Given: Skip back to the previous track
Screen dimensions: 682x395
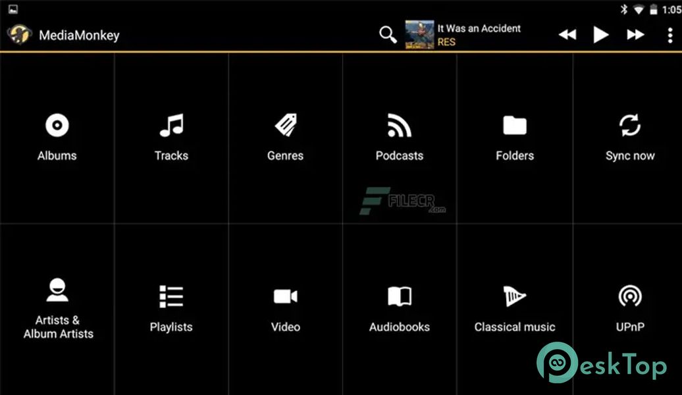Looking at the screenshot, I should [567, 35].
